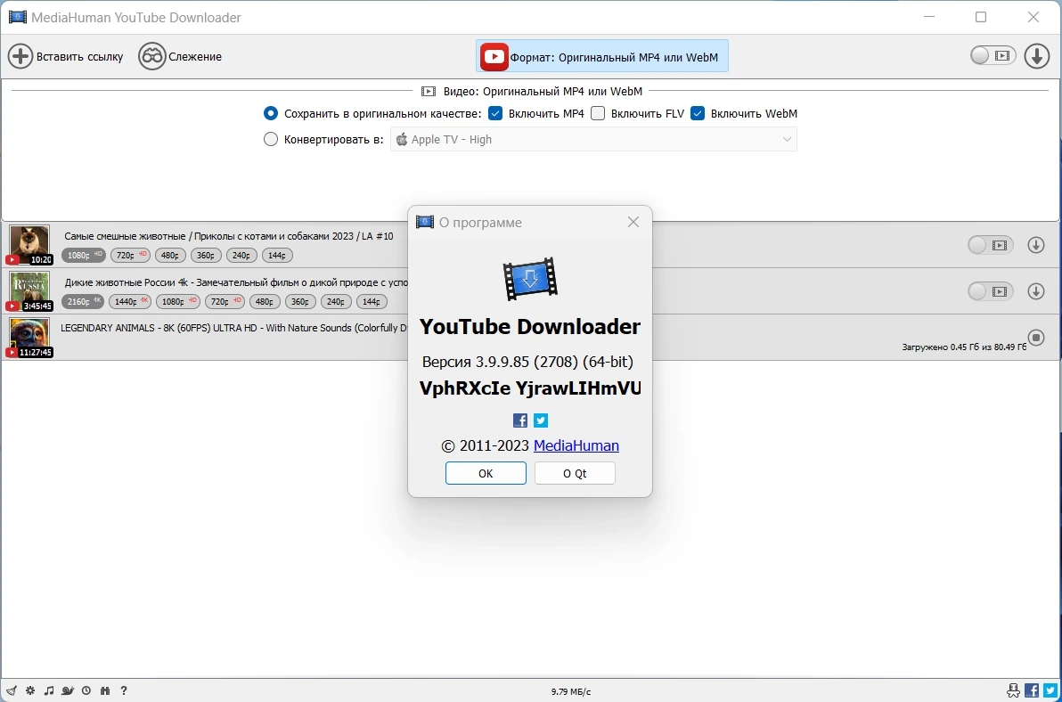Select 144p for Самые смешные животные

277,255
